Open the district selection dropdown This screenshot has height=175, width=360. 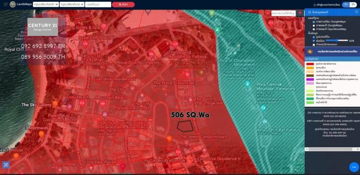(x=72, y=4)
